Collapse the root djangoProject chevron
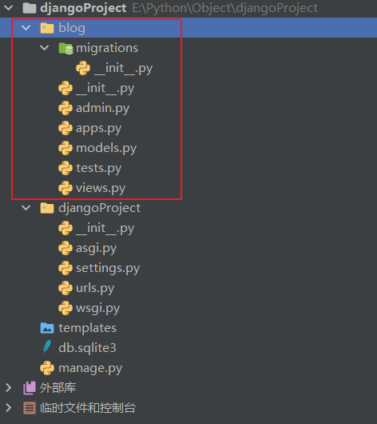Screen dimensions: 377x424 [9, 7]
